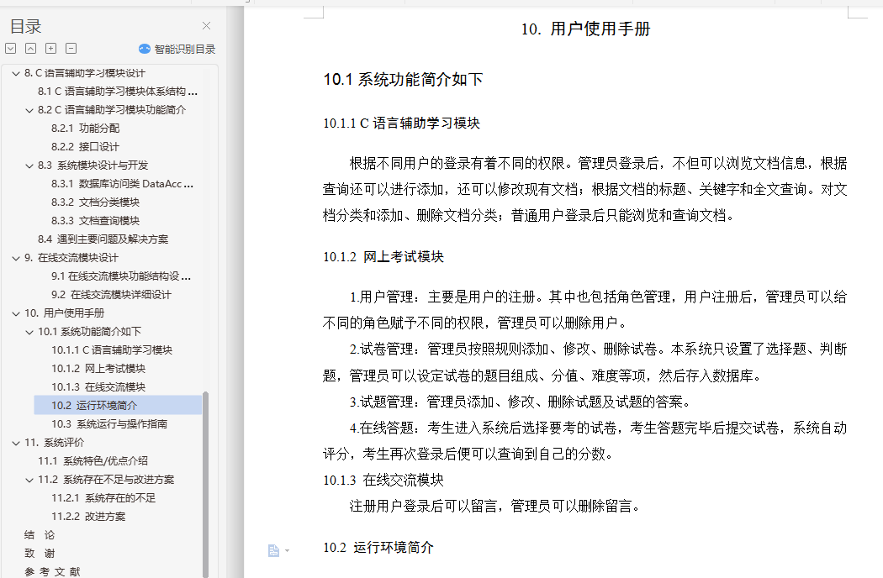
Task: Close the 目录 navigation pane
Action: 206,26
